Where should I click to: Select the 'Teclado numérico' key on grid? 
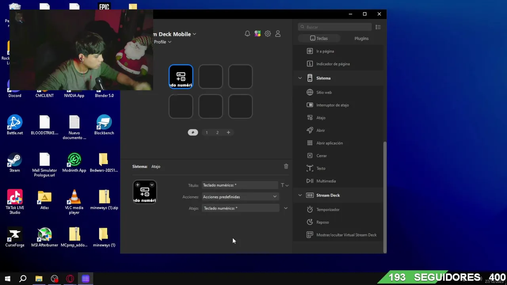[x=181, y=77]
